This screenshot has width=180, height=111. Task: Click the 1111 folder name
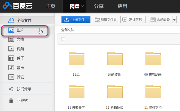point(76,74)
